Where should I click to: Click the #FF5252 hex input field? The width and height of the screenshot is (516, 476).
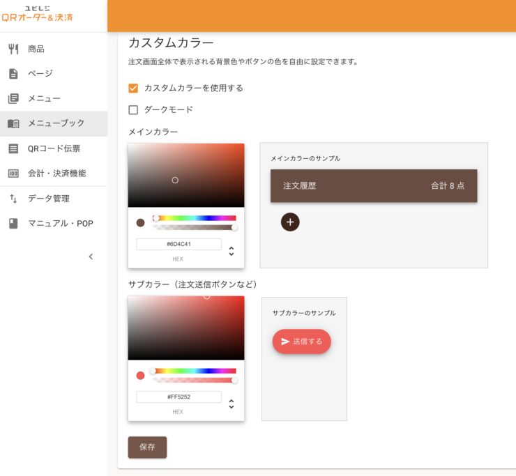click(179, 397)
